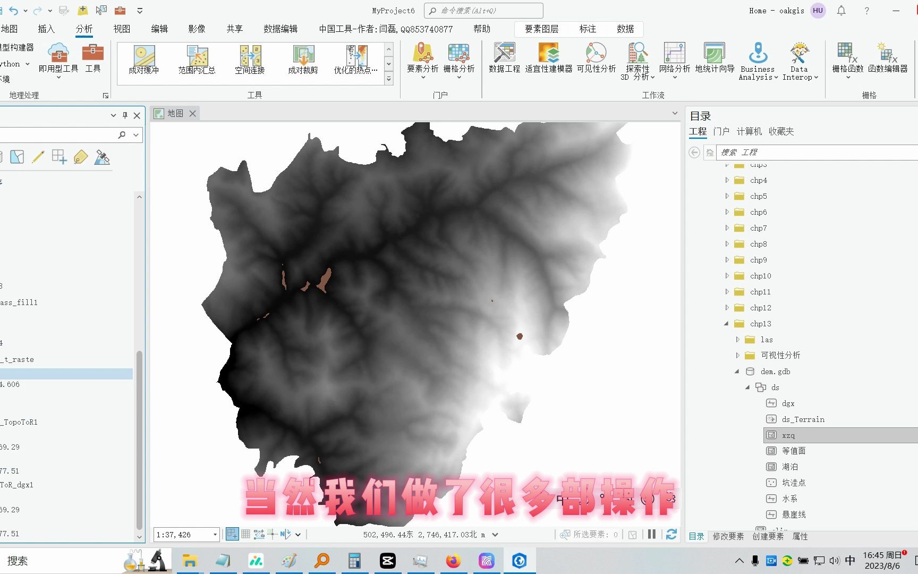Launch the 数据工程 (Data Engineering) tool
This screenshot has width=918, height=574.
(504, 58)
